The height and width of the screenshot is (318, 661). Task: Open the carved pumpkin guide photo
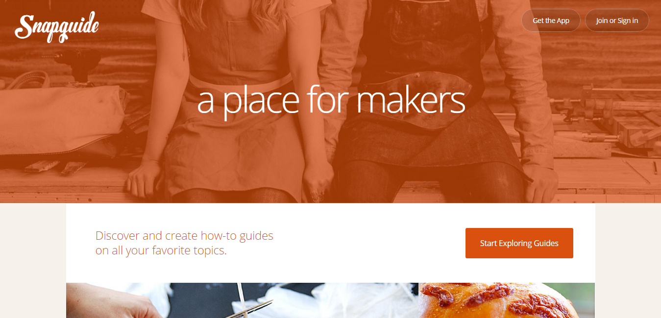pyautogui.click(x=507, y=300)
